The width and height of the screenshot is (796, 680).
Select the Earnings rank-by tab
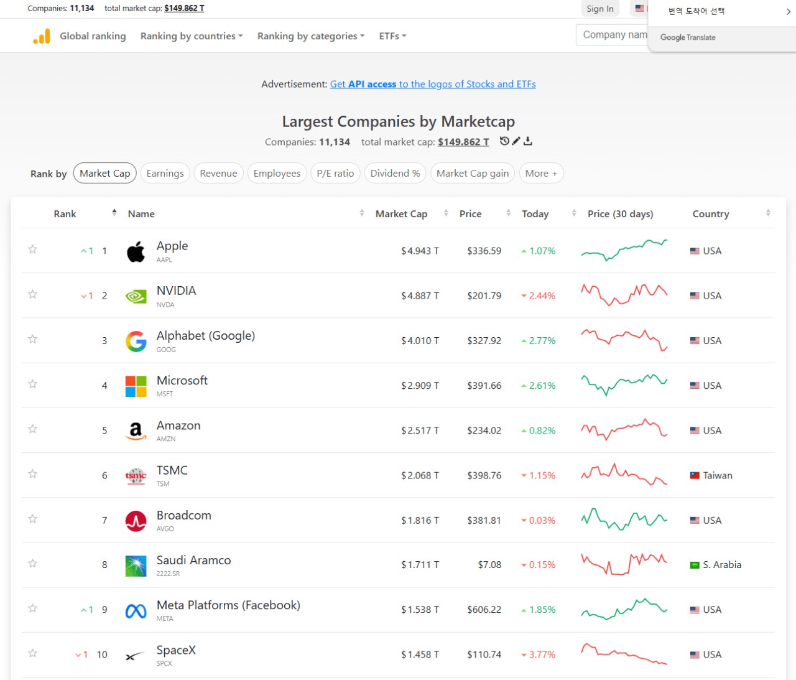[x=165, y=173]
